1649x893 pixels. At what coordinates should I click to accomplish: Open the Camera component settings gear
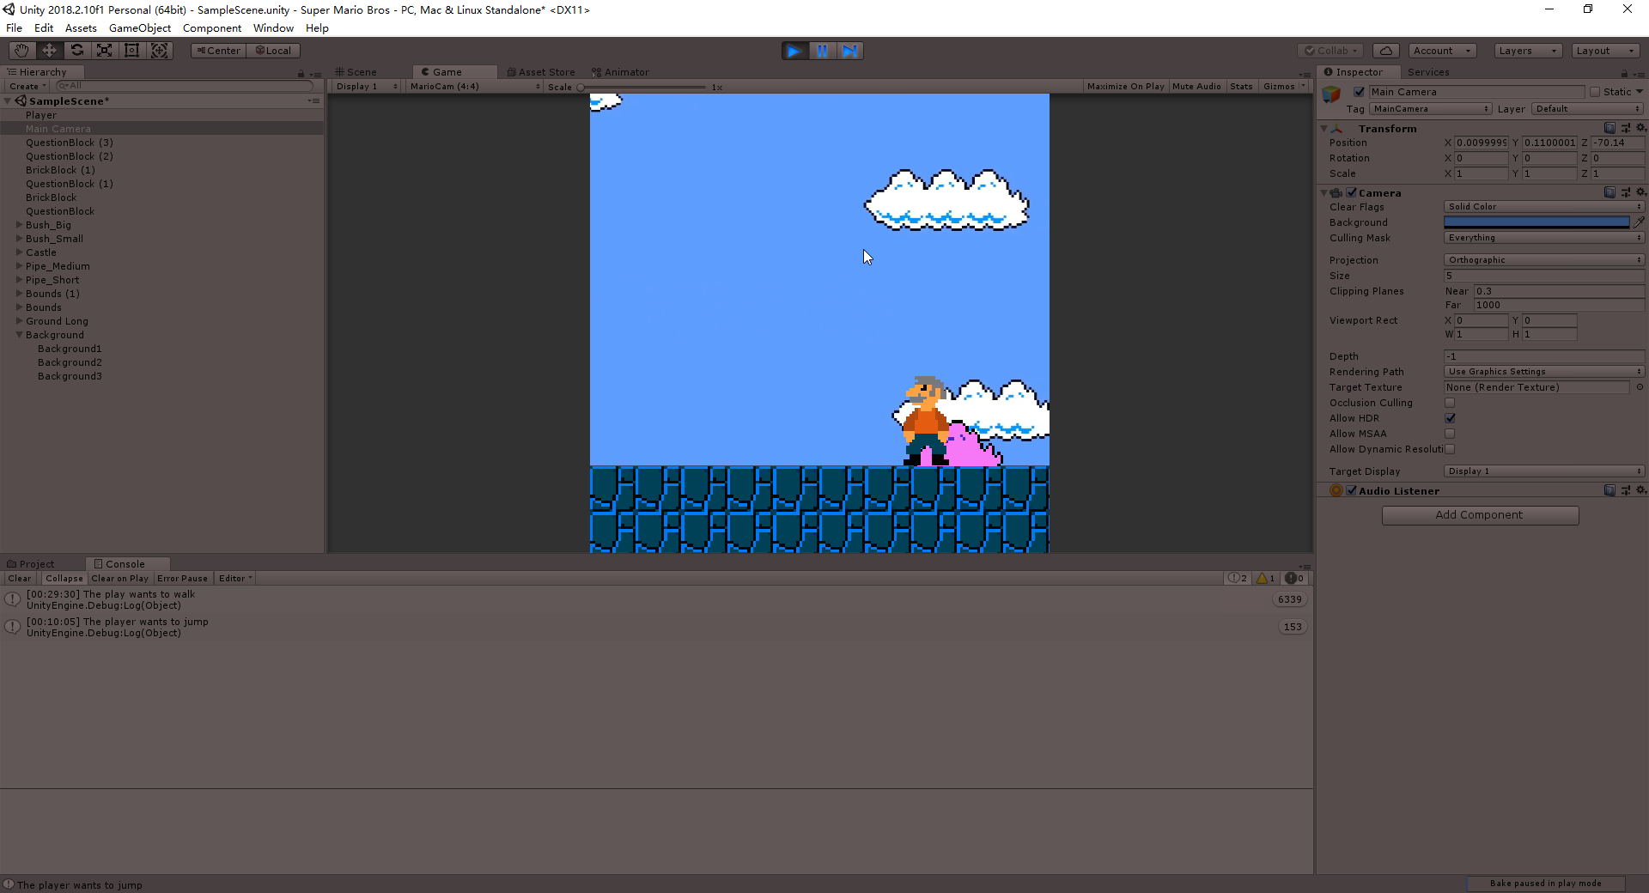click(x=1640, y=192)
